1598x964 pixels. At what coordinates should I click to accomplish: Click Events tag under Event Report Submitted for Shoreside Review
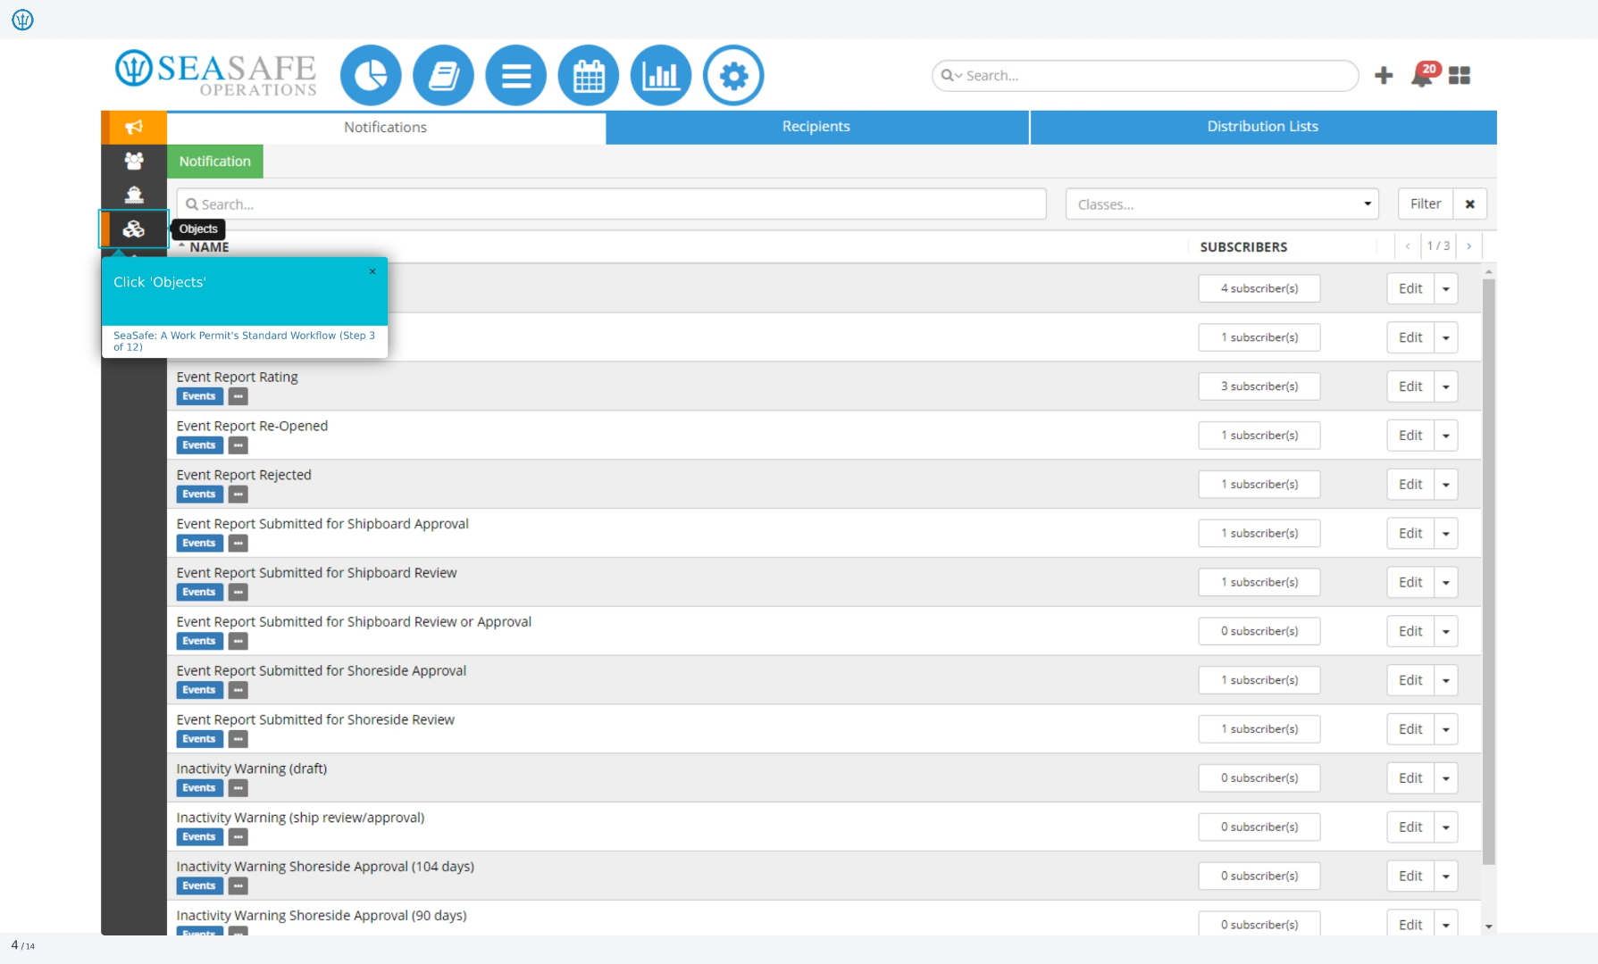coord(199,739)
